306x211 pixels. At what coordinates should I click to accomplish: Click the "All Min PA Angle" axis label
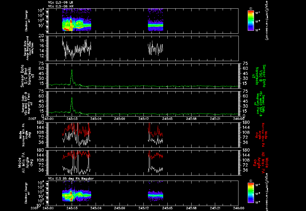26,162
